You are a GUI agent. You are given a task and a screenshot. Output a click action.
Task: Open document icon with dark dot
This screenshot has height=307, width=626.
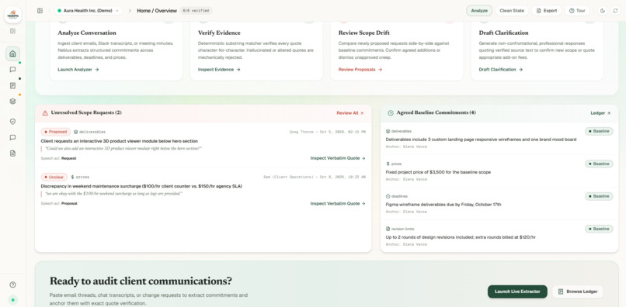pos(12,85)
